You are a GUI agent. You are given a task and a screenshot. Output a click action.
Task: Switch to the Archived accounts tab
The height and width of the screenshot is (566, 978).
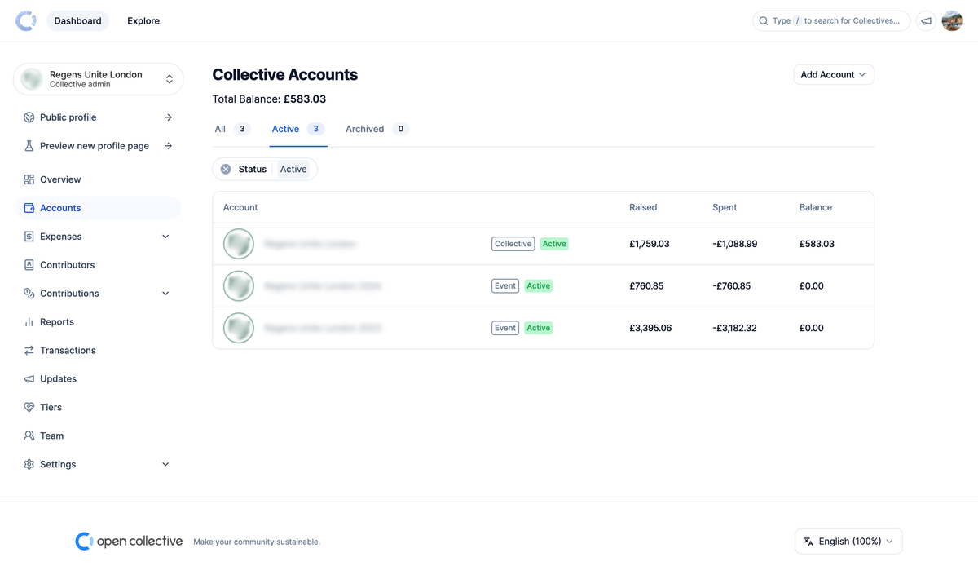tap(377, 129)
